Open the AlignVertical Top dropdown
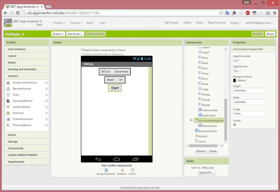 [x=237, y=71]
